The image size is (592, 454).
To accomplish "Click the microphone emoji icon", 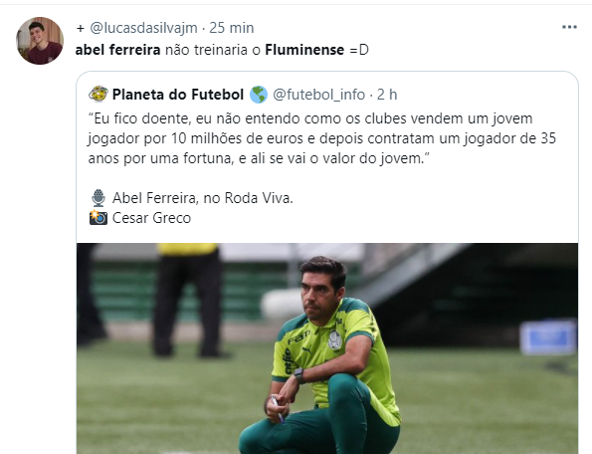I will click(99, 198).
